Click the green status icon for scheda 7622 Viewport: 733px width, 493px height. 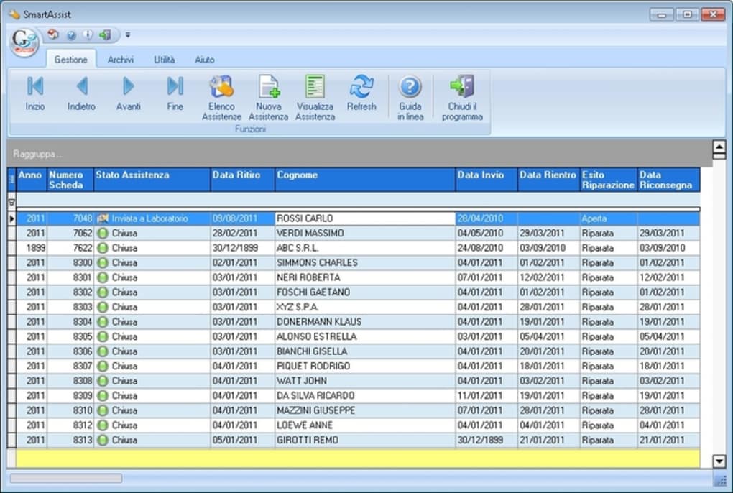pyautogui.click(x=103, y=248)
